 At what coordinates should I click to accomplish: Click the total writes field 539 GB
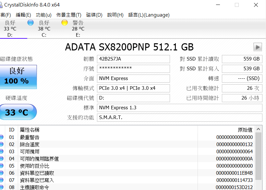[x=242, y=69]
